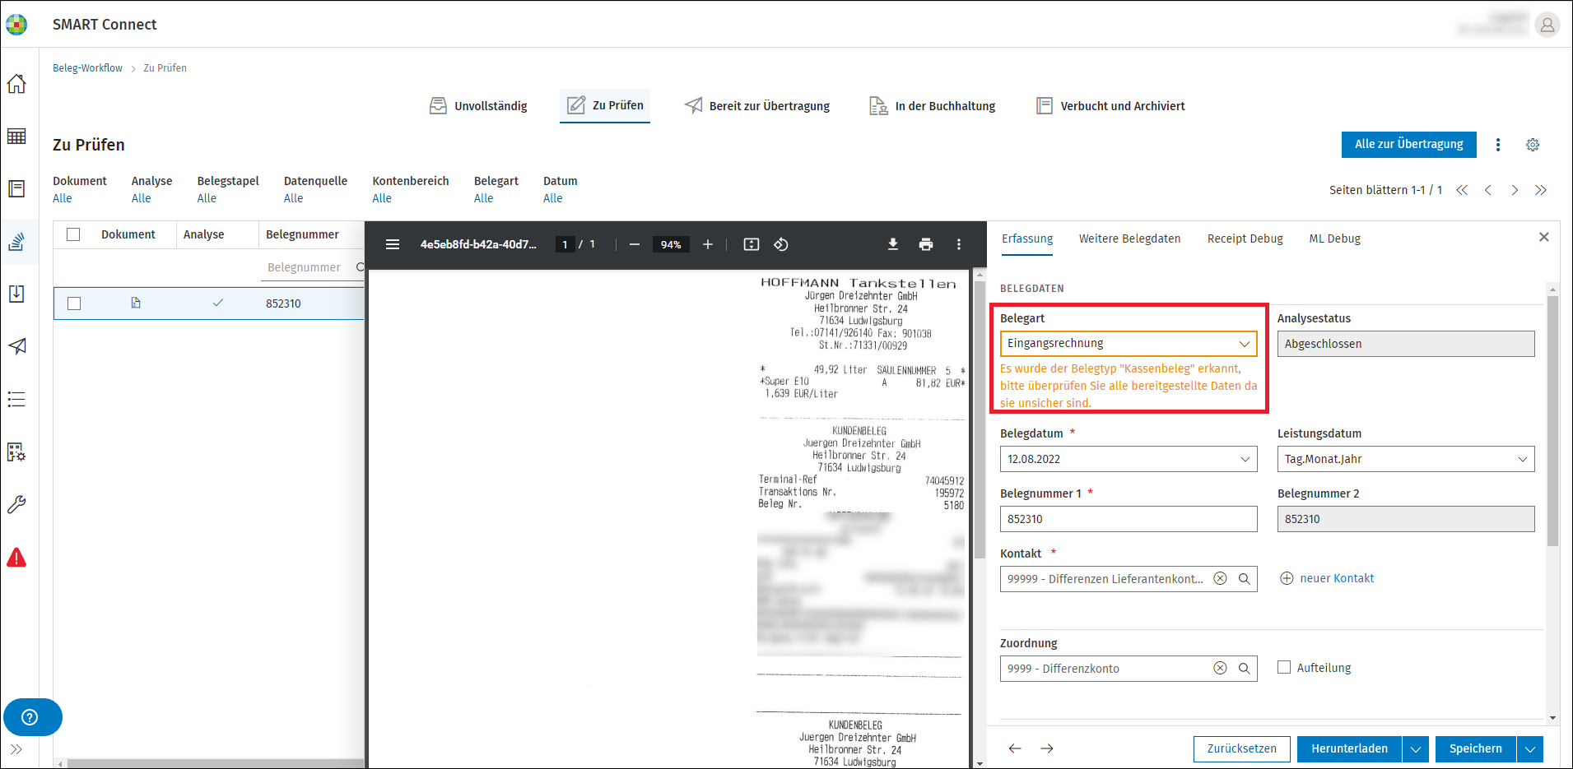Jump to first page of results
1573x769 pixels.
click(1462, 190)
